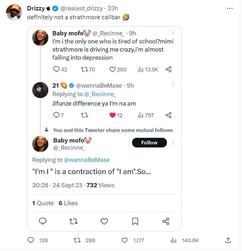
Task: Share the 21 reply with 797 views
Action: [169, 115]
